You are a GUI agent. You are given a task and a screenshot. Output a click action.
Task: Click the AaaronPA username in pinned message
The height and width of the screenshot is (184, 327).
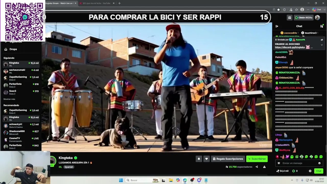point(300,40)
